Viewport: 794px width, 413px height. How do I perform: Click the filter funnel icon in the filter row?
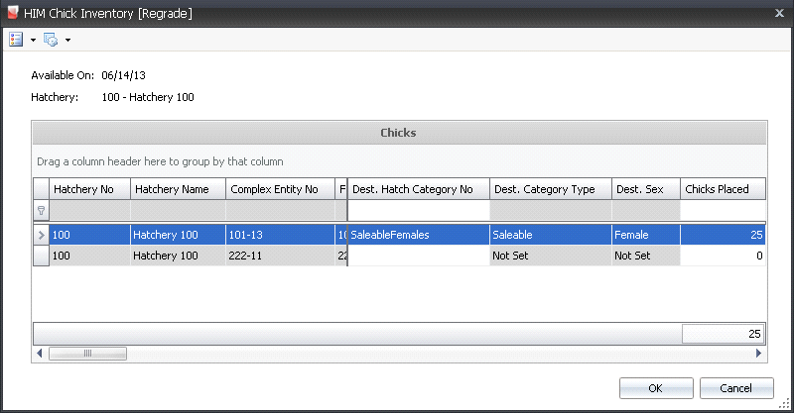(x=41, y=210)
